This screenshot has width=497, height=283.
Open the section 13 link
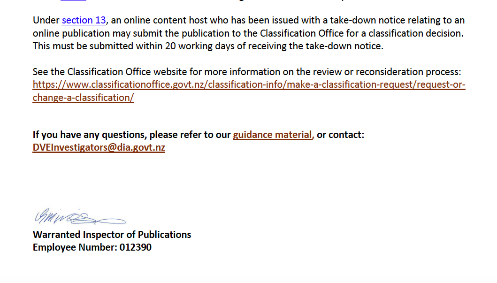tap(84, 20)
